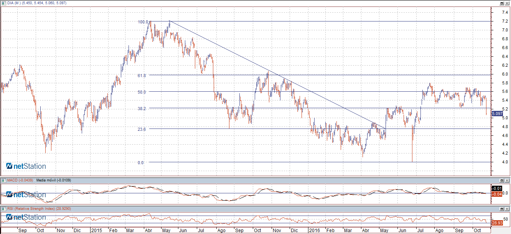511x234 pixels.
Task: Click the DIA chart panel icon
Action: click(x=3, y=3)
